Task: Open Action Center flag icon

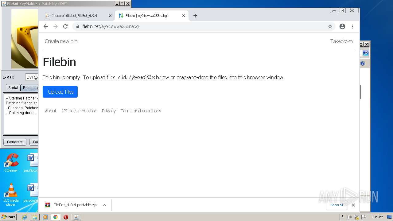Action: [x=364, y=217]
